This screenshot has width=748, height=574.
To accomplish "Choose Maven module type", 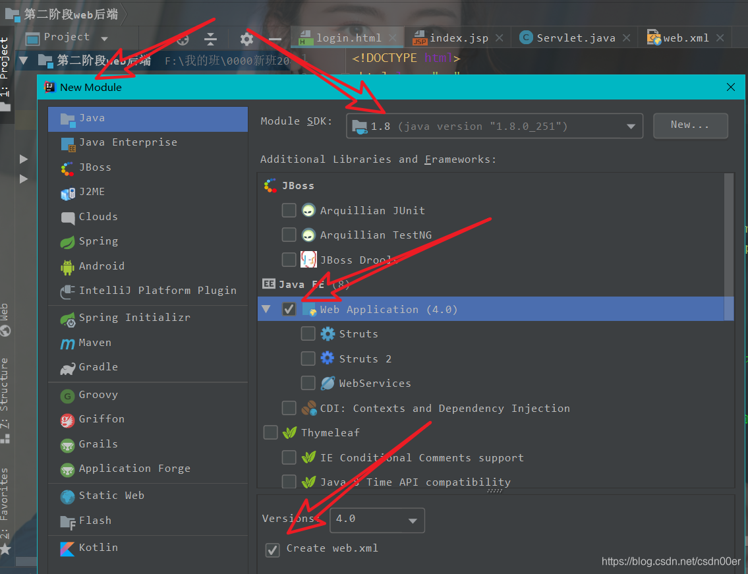I will click(148, 343).
